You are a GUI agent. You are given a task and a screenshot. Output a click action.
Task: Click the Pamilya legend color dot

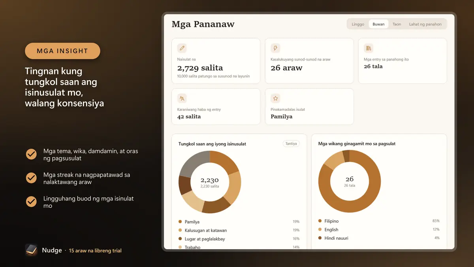click(x=180, y=222)
